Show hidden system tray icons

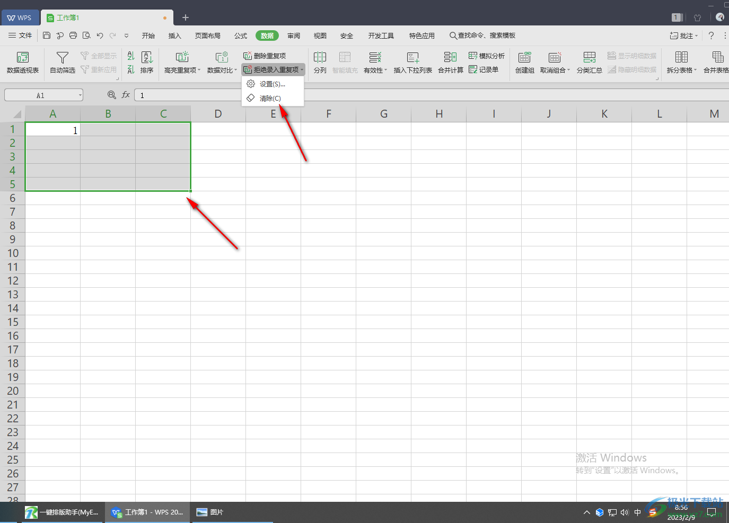tap(586, 512)
